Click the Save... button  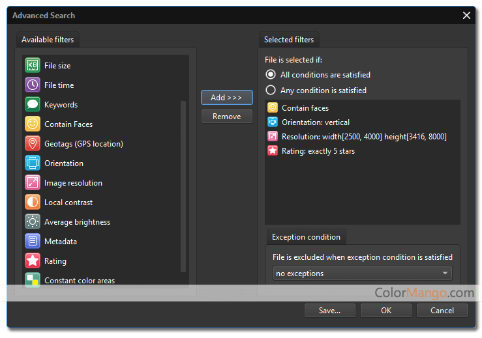(330, 311)
